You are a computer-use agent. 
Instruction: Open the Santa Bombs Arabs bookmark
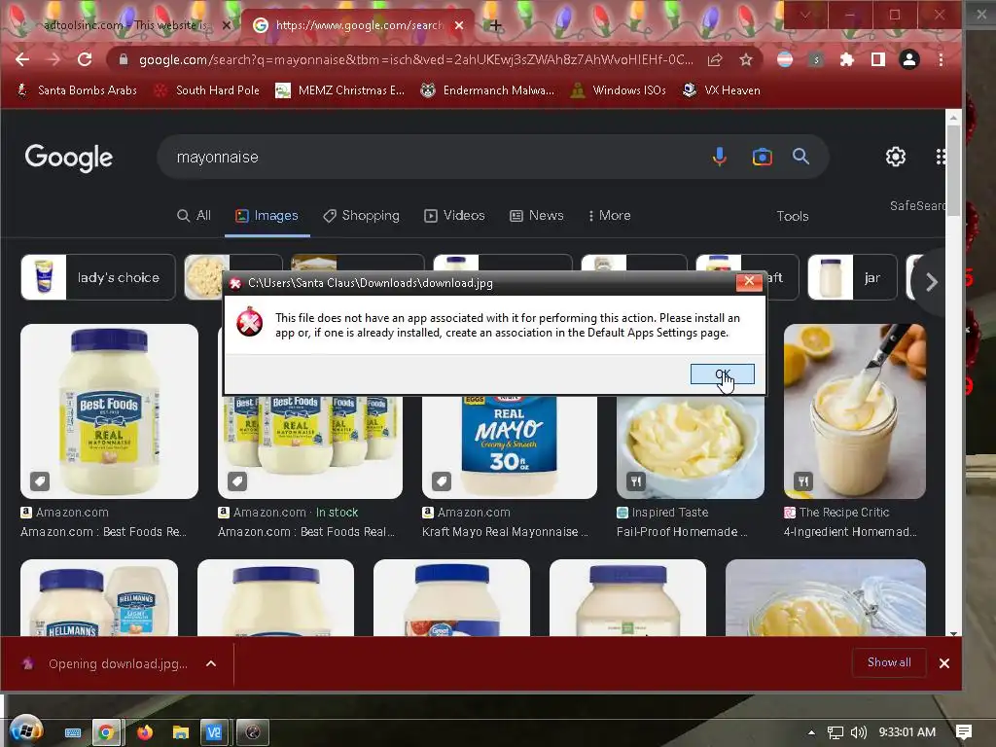[x=77, y=90]
